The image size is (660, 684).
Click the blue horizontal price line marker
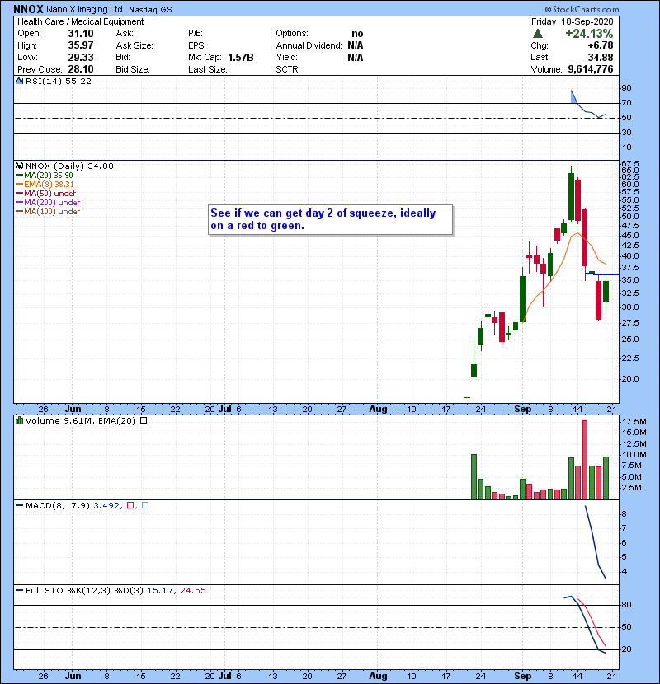[601, 274]
